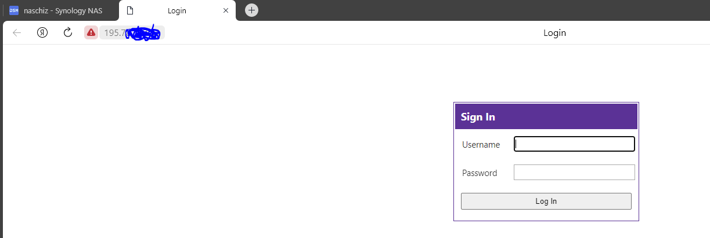
Task: Click the Password label
Action: point(480,173)
